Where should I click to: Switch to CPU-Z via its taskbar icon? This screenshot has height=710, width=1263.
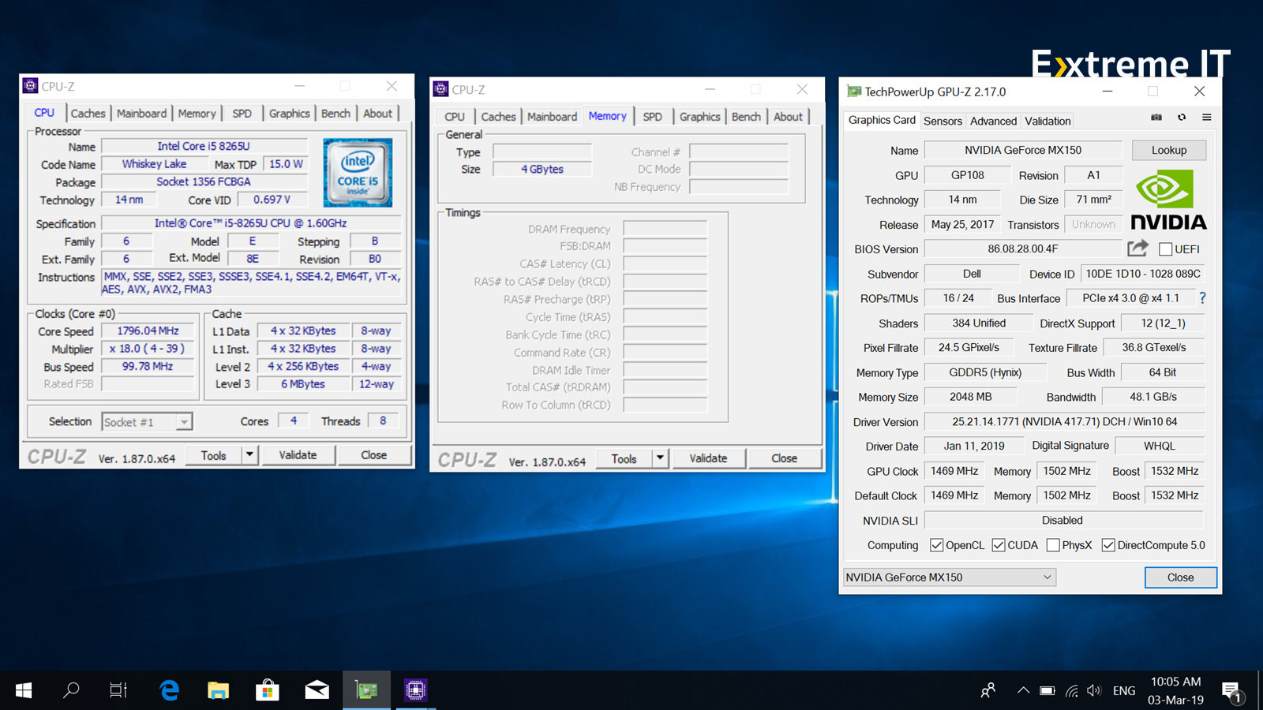coord(416,690)
